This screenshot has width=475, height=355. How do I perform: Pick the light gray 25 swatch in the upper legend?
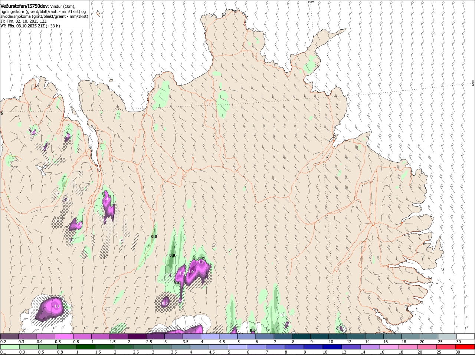click(447, 336)
